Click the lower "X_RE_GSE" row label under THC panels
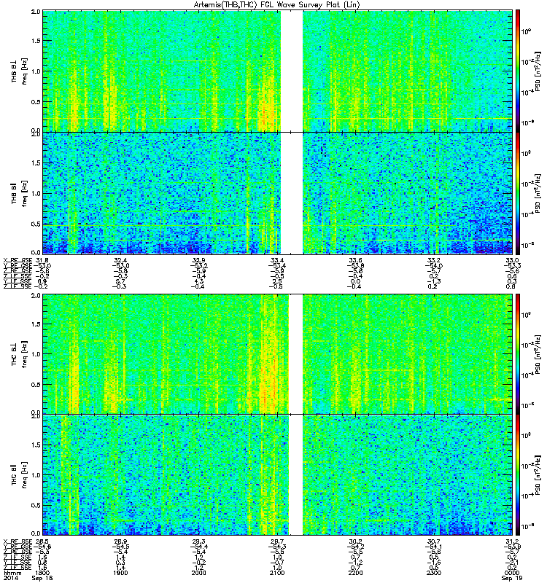The image size is (547, 583). [x=18, y=541]
